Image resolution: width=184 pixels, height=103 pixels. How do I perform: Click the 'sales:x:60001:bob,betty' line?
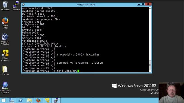40,44
